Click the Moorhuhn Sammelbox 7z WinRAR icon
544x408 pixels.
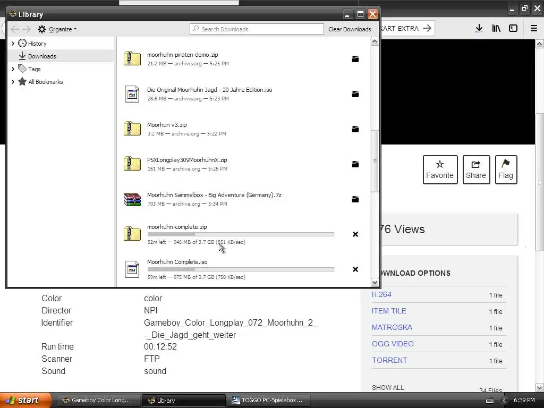click(x=132, y=200)
